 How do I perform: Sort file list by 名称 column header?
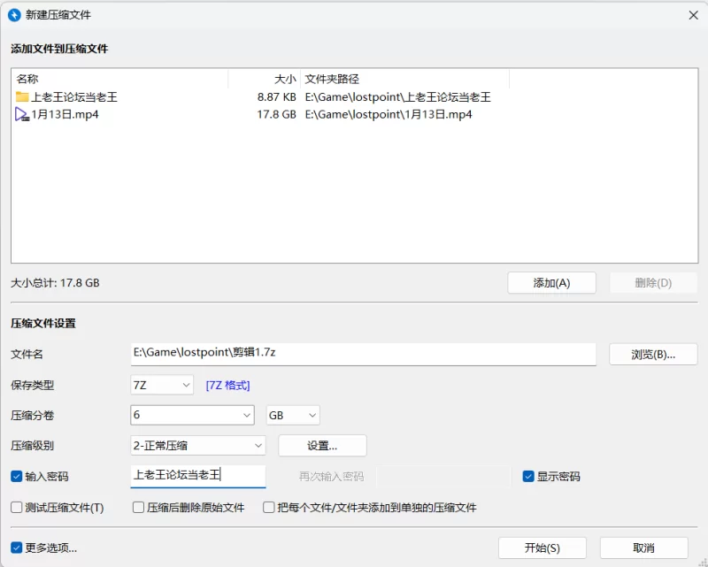tap(119, 79)
